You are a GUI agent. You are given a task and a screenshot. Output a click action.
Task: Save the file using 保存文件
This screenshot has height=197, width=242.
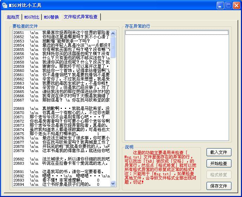218,186
